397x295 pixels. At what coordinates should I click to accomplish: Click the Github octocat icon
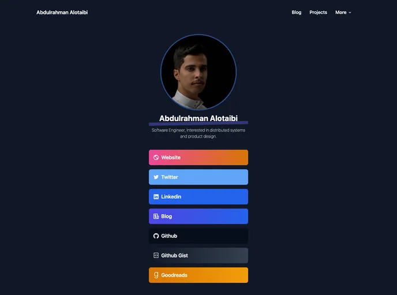pos(156,236)
